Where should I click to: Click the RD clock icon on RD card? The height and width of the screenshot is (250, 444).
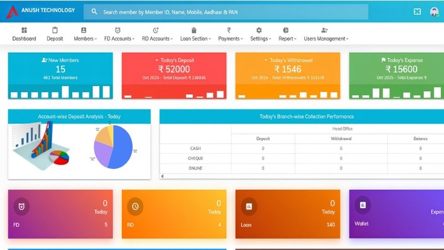coord(135,207)
